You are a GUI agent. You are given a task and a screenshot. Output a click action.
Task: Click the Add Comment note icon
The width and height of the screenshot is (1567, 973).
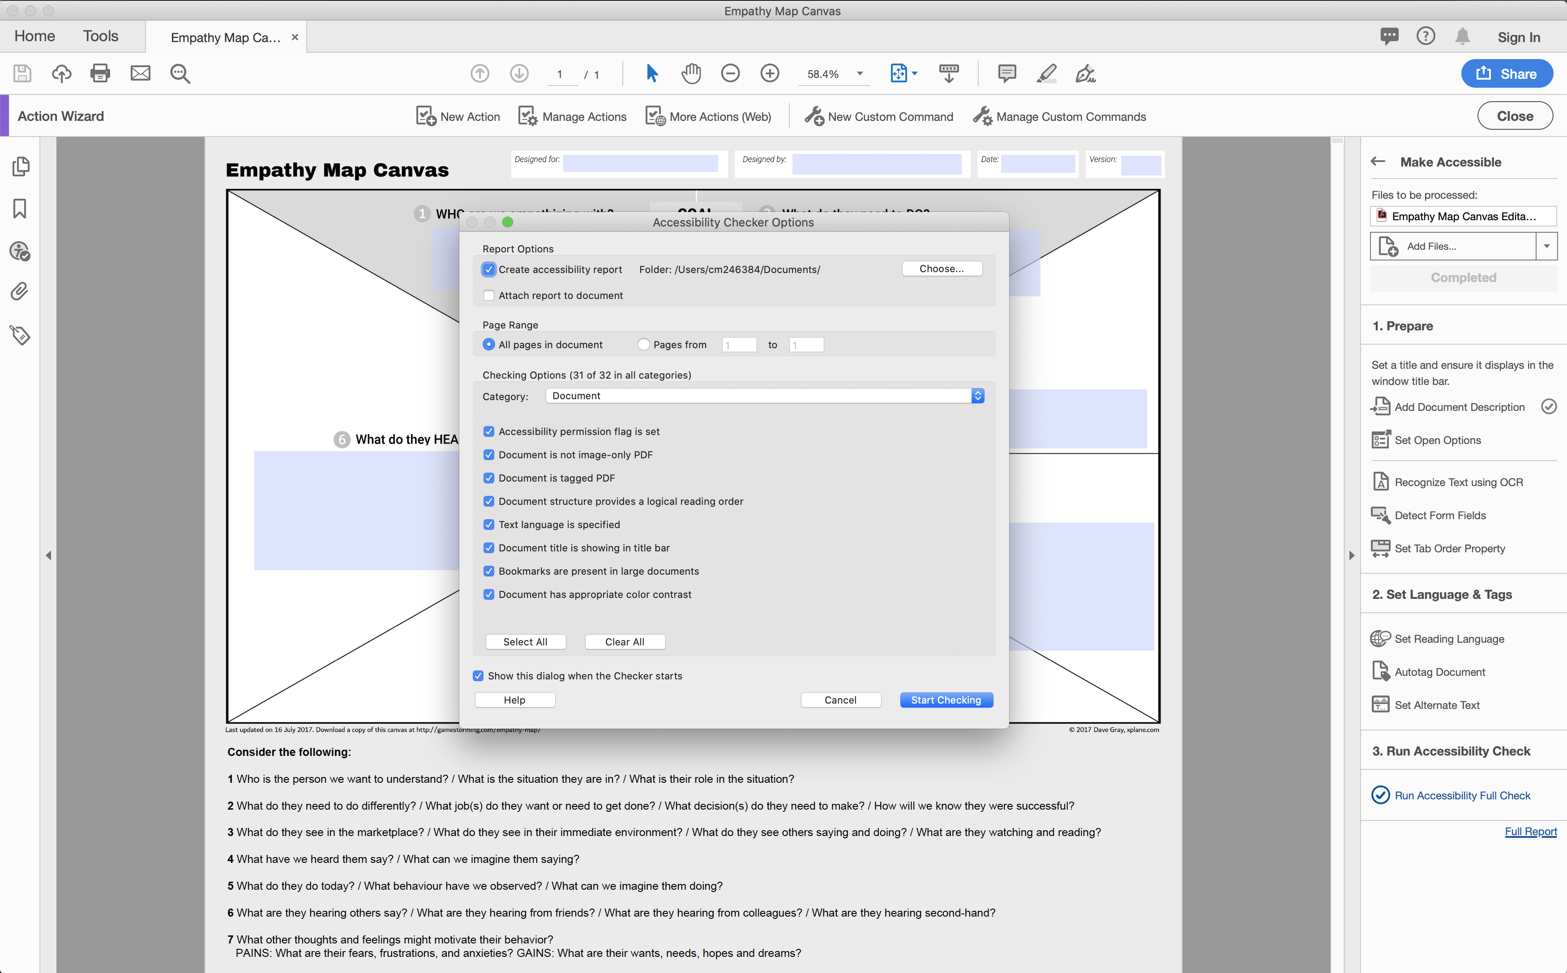(x=1006, y=73)
